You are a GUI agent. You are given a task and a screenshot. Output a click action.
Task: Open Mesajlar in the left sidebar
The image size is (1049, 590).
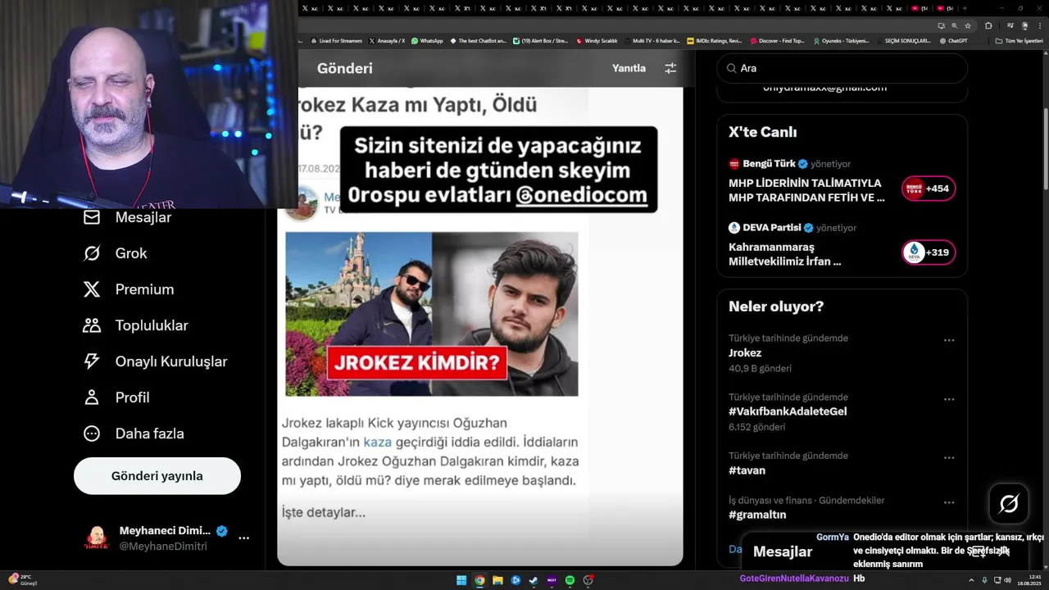tap(127, 217)
